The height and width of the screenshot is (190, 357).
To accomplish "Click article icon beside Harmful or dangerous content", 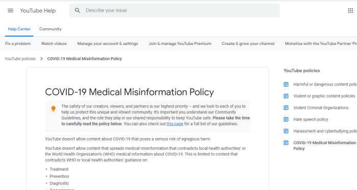I will tap(286, 85).
